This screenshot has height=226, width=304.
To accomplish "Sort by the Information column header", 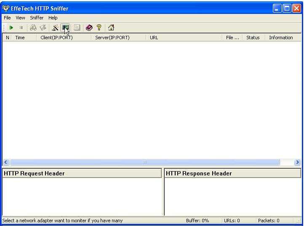I will pyautogui.click(x=283, y=38).
